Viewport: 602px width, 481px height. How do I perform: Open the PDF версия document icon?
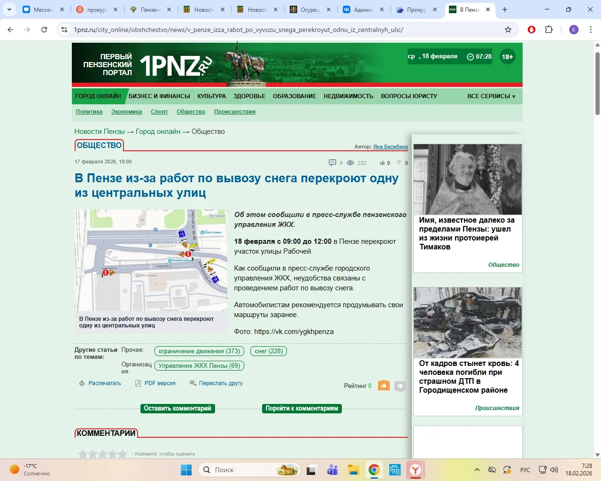pyautogui.click(x=138, y=383)
